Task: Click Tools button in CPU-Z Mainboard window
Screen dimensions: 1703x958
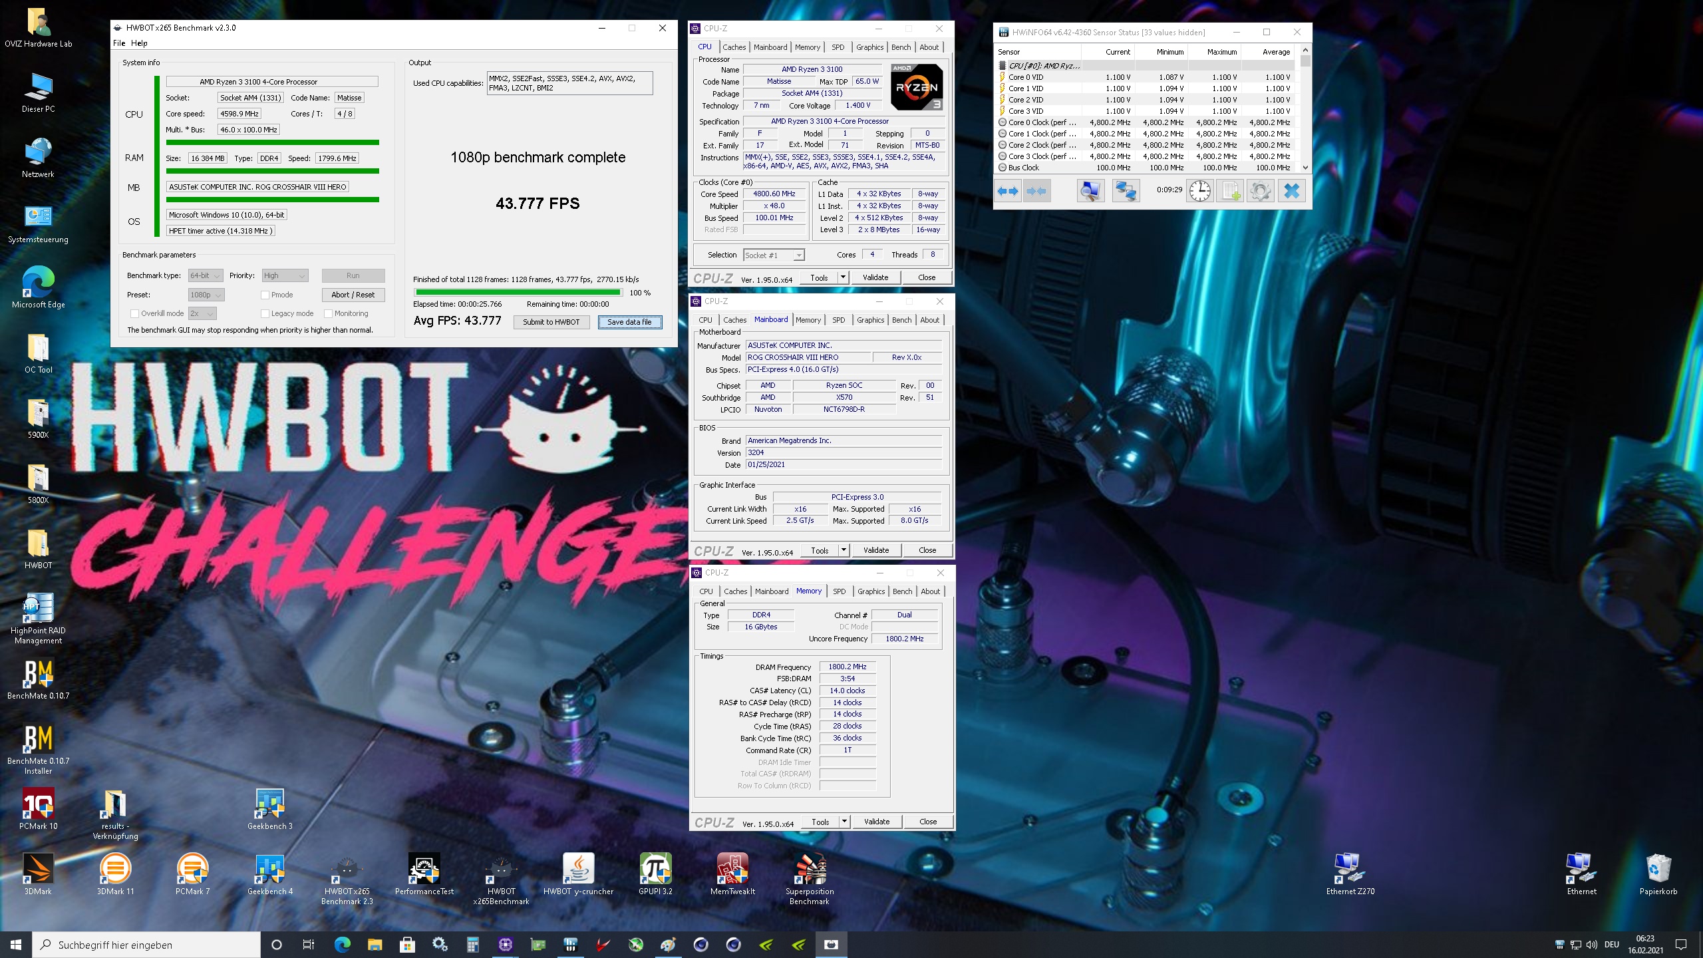Action: coord(820,550)
